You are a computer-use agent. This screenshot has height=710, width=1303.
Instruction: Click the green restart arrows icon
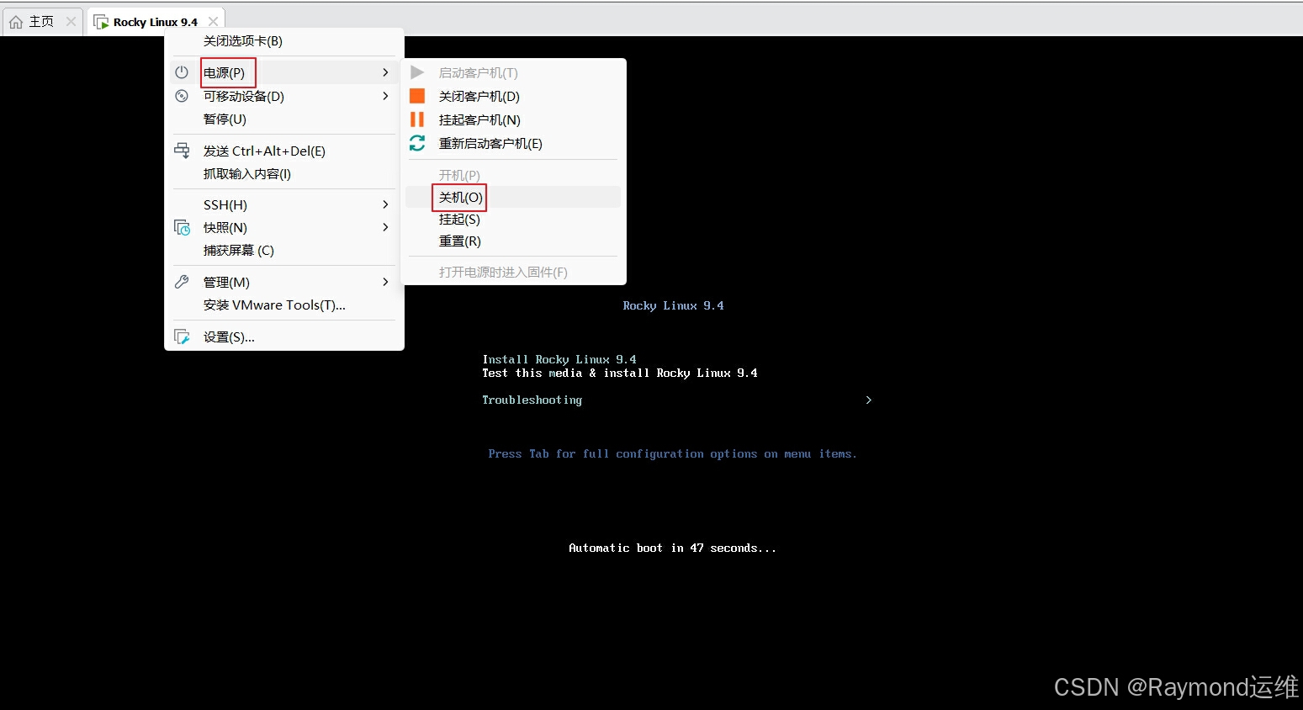coord(417,143)
